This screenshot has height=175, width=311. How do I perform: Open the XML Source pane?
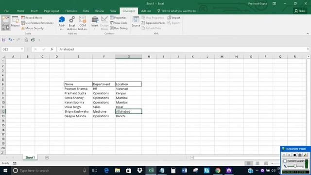[x=136, y=22]
